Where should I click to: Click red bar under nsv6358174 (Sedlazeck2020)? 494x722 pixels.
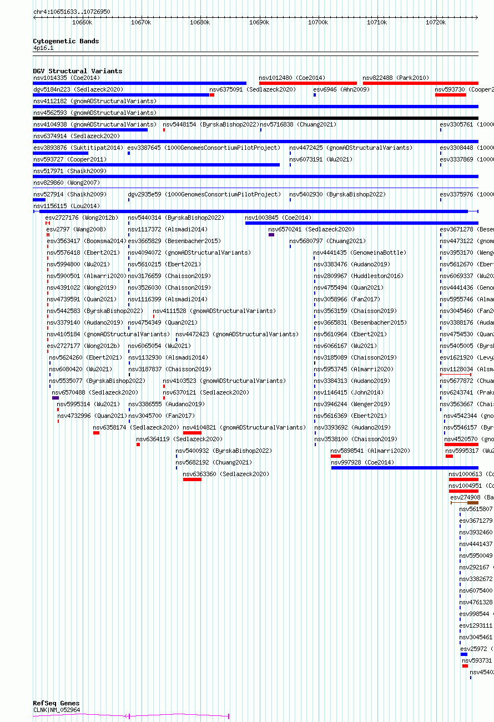(x=96, y=433)
